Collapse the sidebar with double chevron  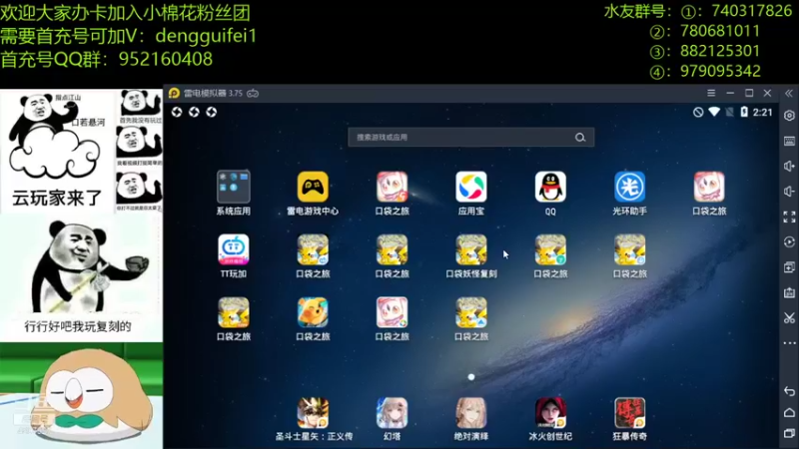click(789, 93)
